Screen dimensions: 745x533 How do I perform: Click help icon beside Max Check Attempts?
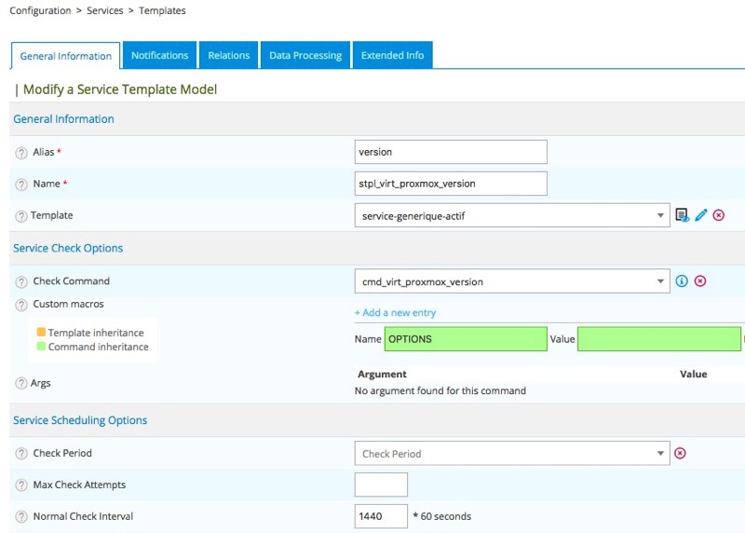(21, 485)
